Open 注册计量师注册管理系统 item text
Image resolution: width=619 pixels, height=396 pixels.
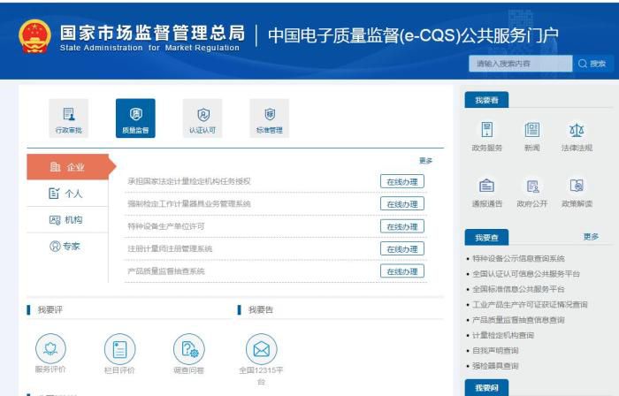pos(170,249)
